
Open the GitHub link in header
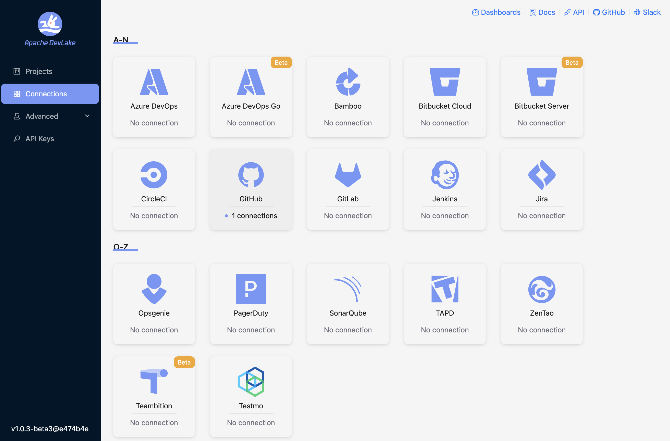point(609,12)
